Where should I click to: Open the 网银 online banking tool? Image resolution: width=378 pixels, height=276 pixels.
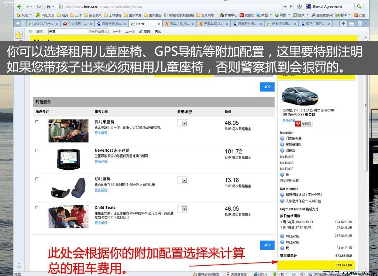(x=281, y=15)
